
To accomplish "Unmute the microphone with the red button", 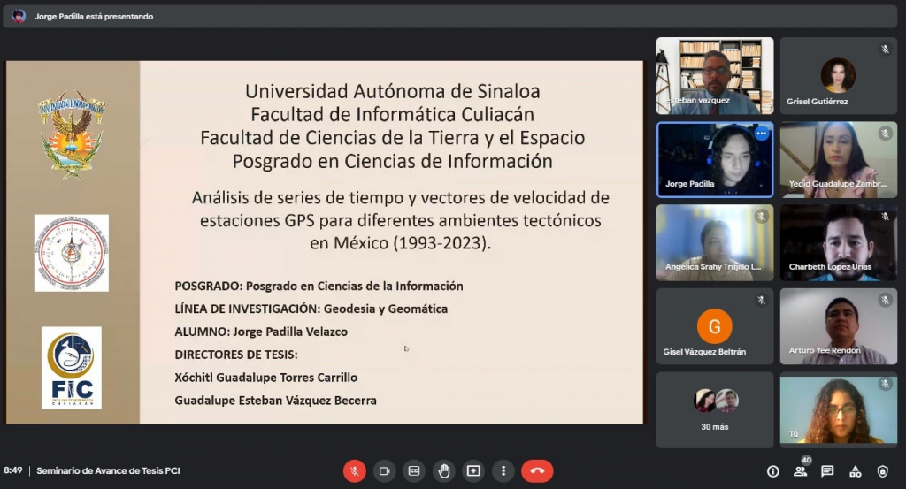I will 355,471.
